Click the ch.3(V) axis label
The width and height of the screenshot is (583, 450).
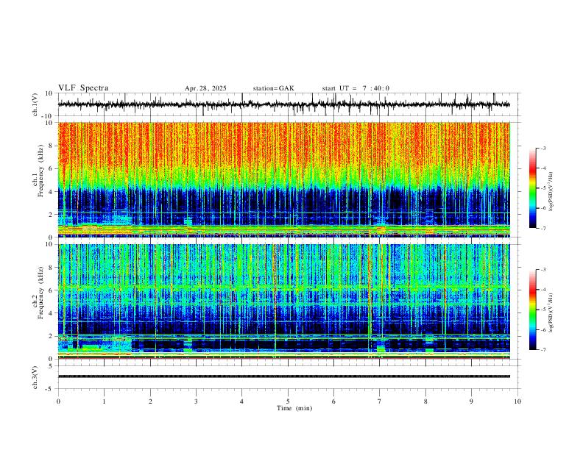[35, 377]
